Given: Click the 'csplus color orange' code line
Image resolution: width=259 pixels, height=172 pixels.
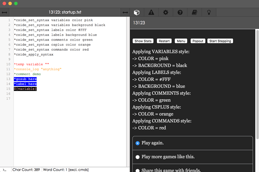Looking at the screenshot, I should 52,45.
